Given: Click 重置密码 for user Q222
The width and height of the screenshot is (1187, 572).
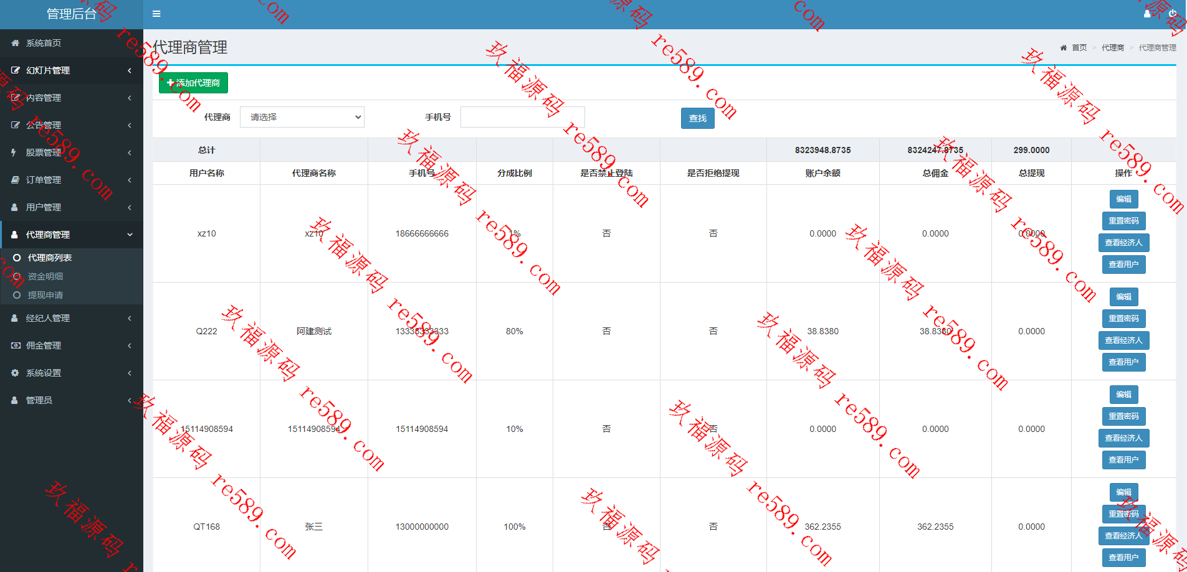Looking at the screenshot, I should (1123, 319).
